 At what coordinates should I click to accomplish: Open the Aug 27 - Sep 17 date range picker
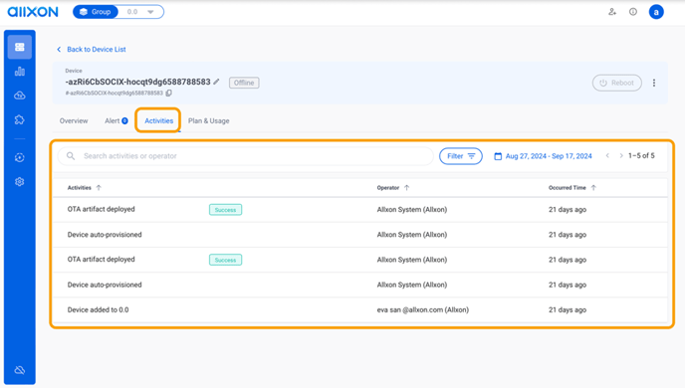543,156
